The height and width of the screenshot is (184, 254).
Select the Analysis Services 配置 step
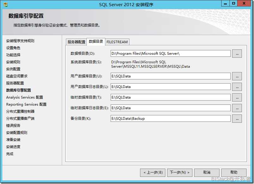pyautogui.click(x=24, y=97)
